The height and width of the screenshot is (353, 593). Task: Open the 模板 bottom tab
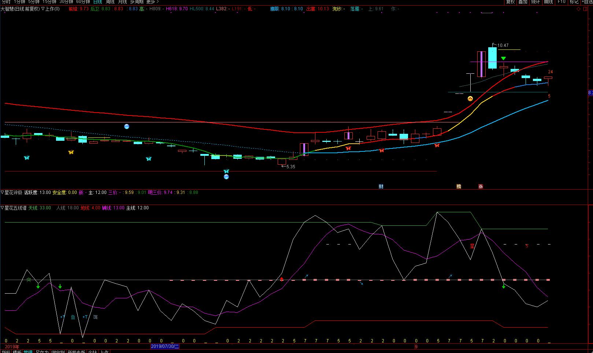pyautogui.click(x=17, y=352)
